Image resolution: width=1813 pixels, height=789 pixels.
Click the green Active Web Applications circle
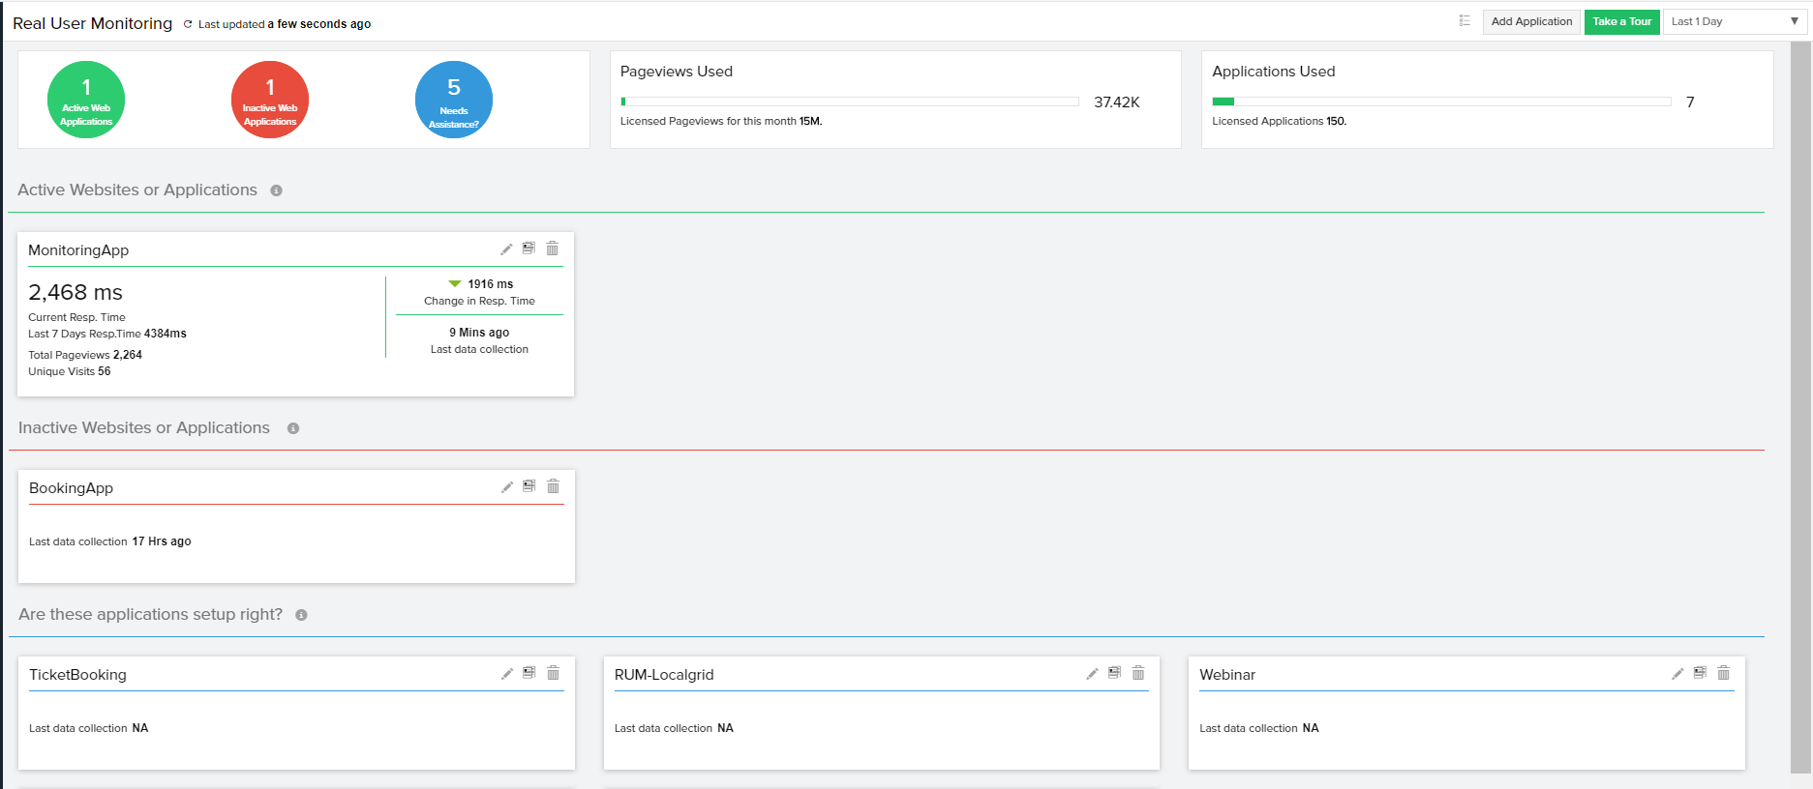86,100
